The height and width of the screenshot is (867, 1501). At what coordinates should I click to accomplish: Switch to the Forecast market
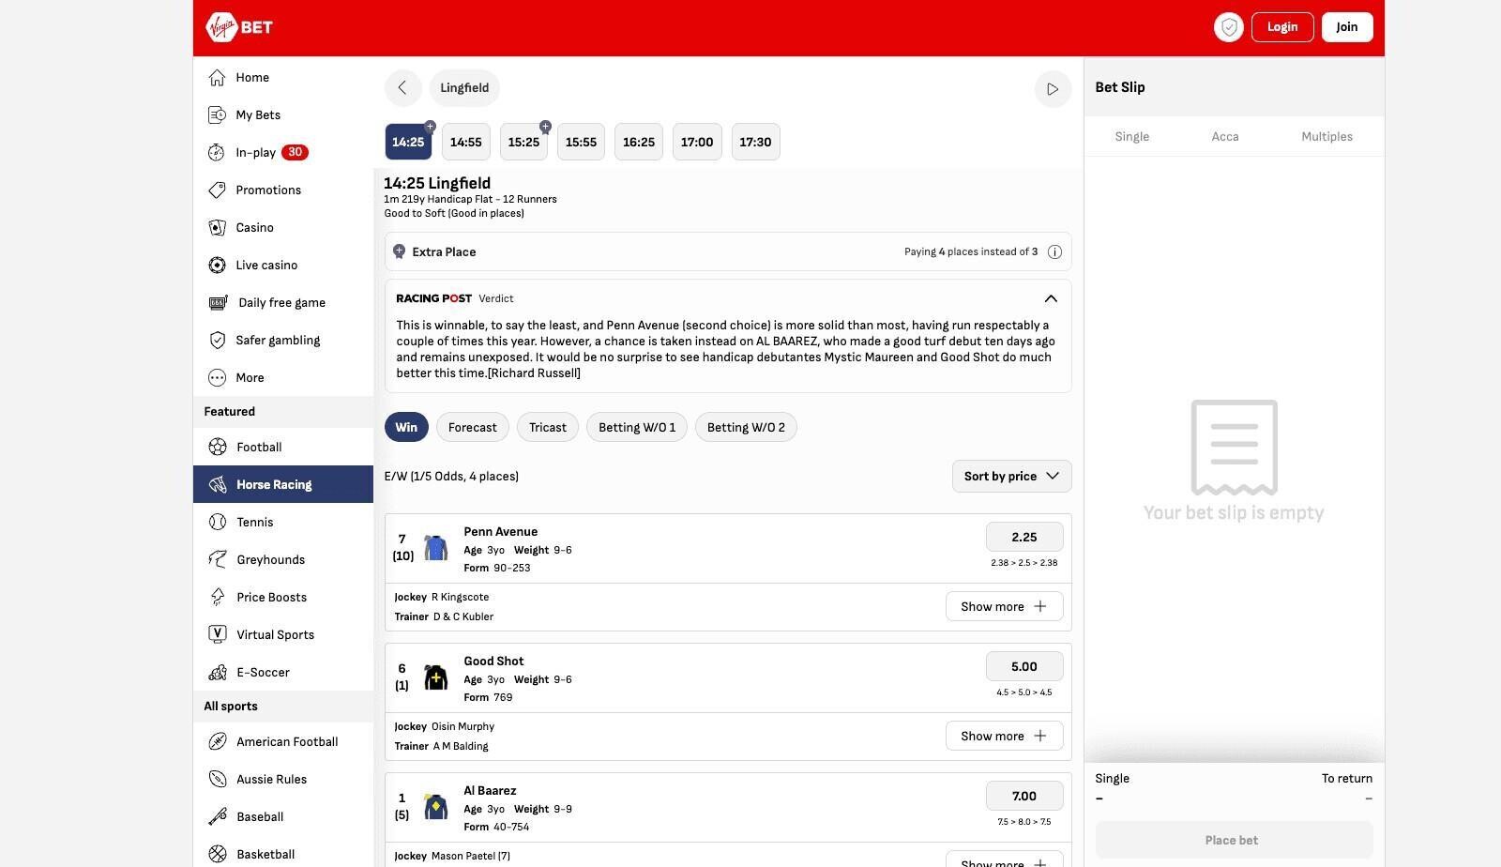coord(473,427)
